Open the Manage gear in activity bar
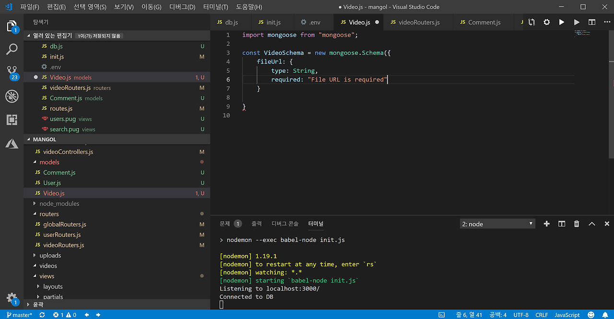This screenshot has height=319, width=614. click(x=12, y=297)
